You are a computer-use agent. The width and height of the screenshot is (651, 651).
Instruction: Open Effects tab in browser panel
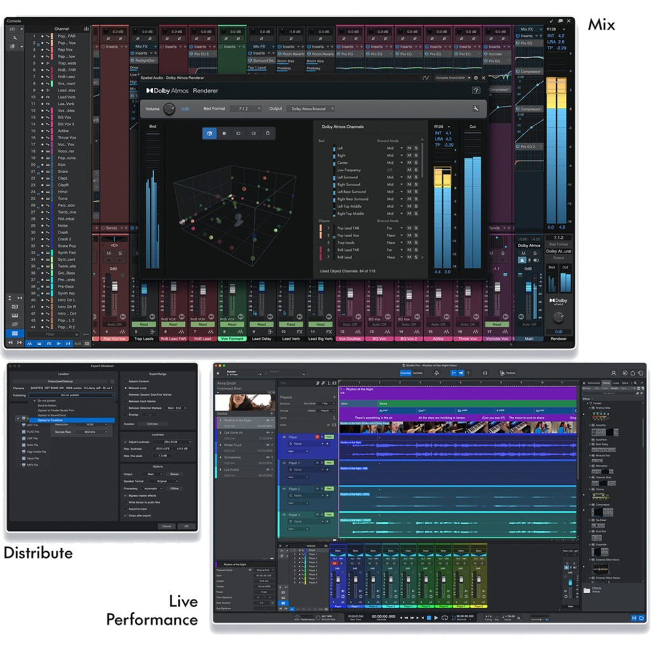[606, 383]
